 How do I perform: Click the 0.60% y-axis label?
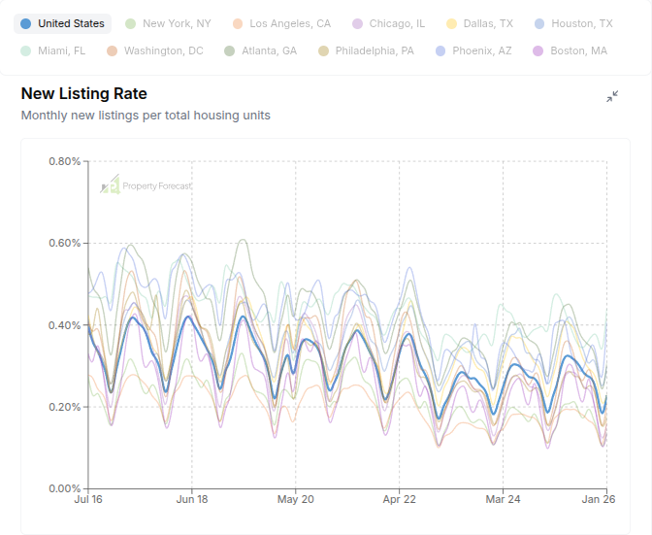coord(64,243)
